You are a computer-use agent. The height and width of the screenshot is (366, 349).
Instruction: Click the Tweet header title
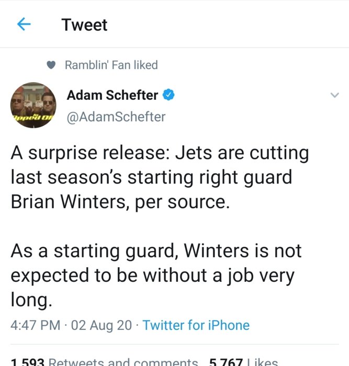(x=84, y=25)
